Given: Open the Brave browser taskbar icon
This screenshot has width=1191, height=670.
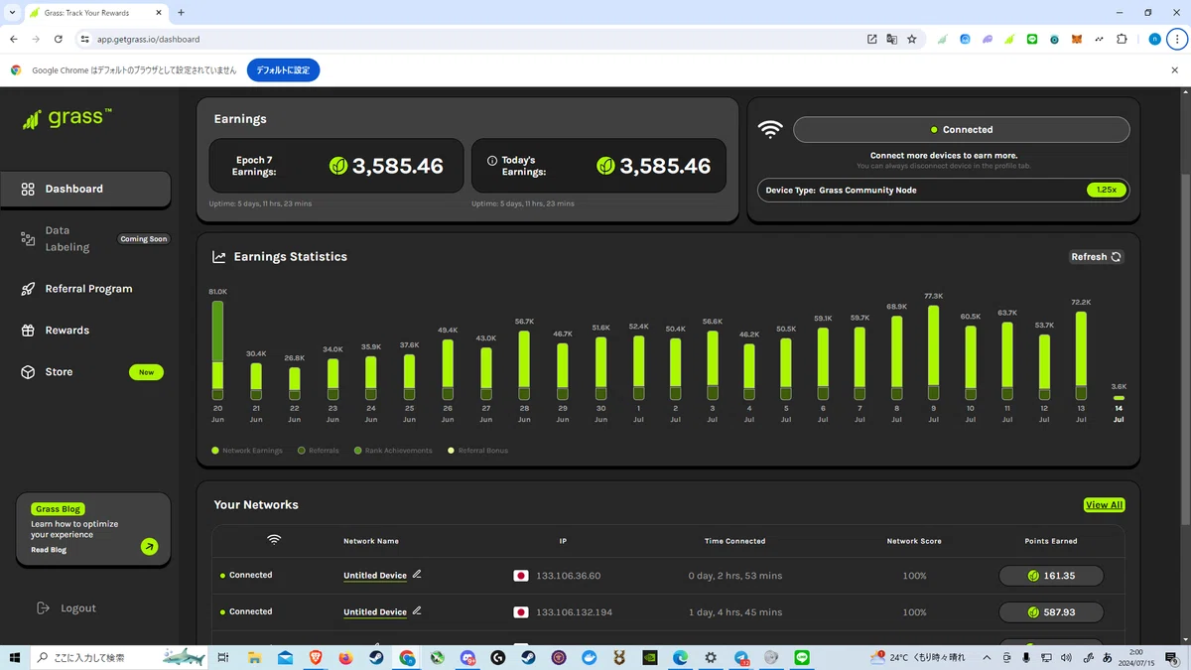Looking at the screenshot, I should point(316,657).
